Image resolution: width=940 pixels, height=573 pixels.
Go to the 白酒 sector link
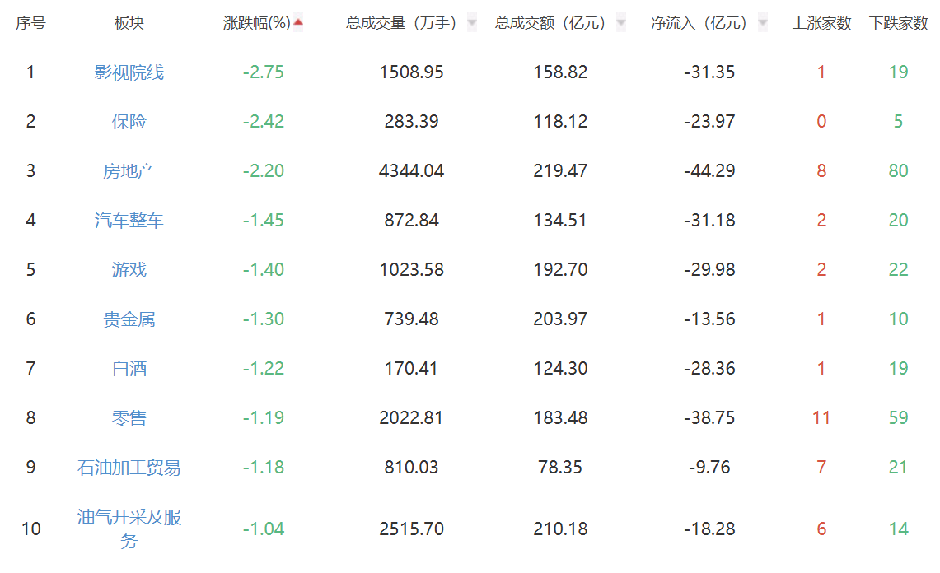[x=129, y=369]
